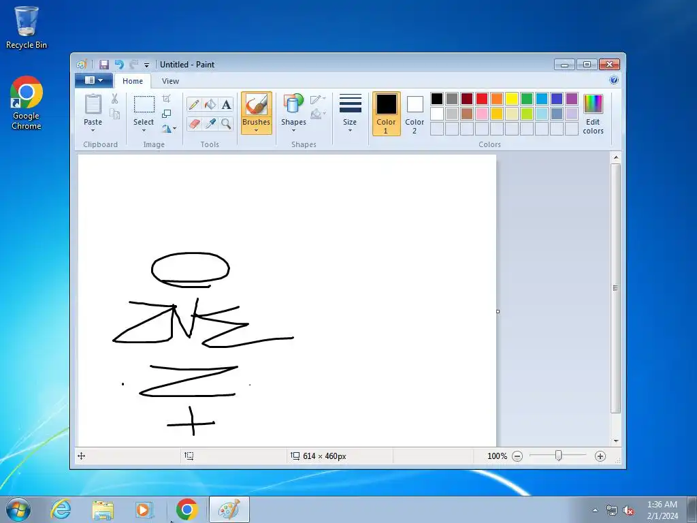The image size is (697, 523).
Task: Click the network tray icon
Action: tap(612, 510)
